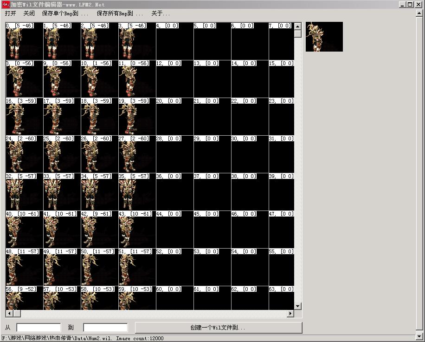
Task: Click the application icon in title bar
Action: tap(6, 4)
